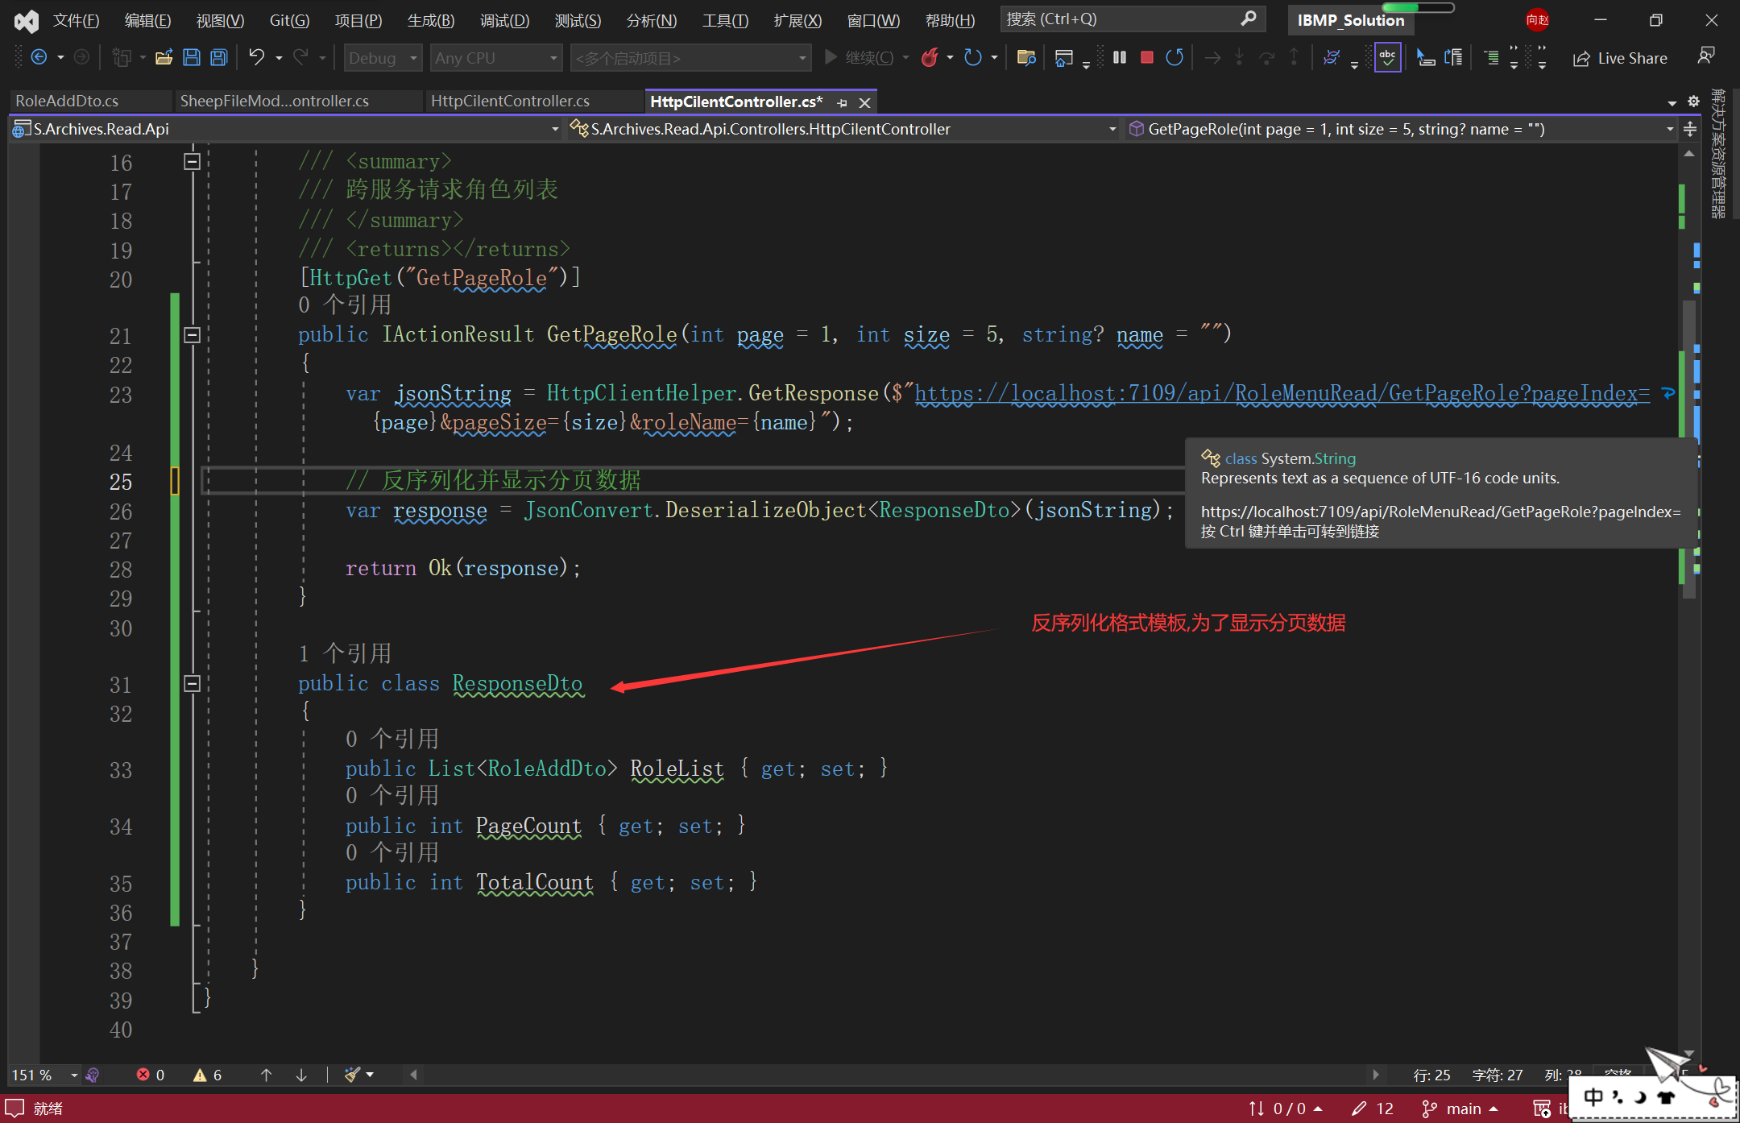Open the localhost:7109 GetPageRole URL link

point(1282,393)
